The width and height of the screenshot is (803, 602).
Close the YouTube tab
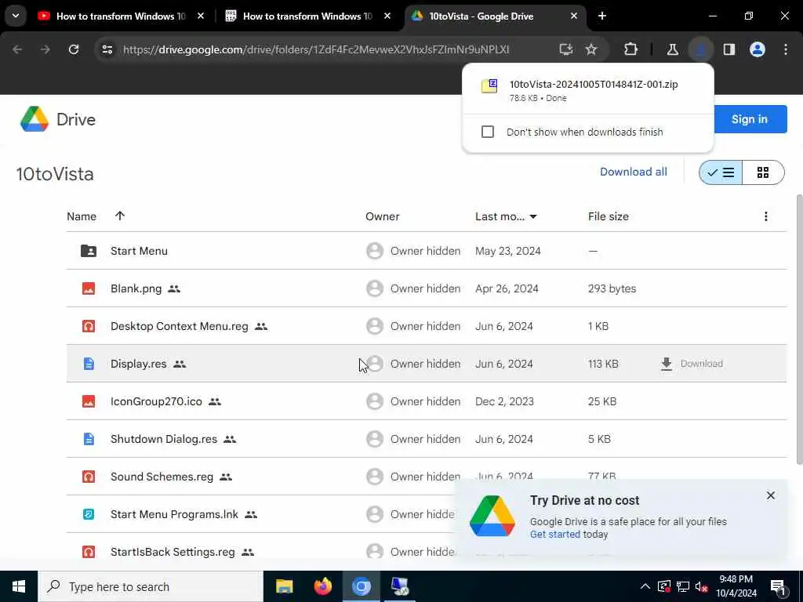point(201,16)
